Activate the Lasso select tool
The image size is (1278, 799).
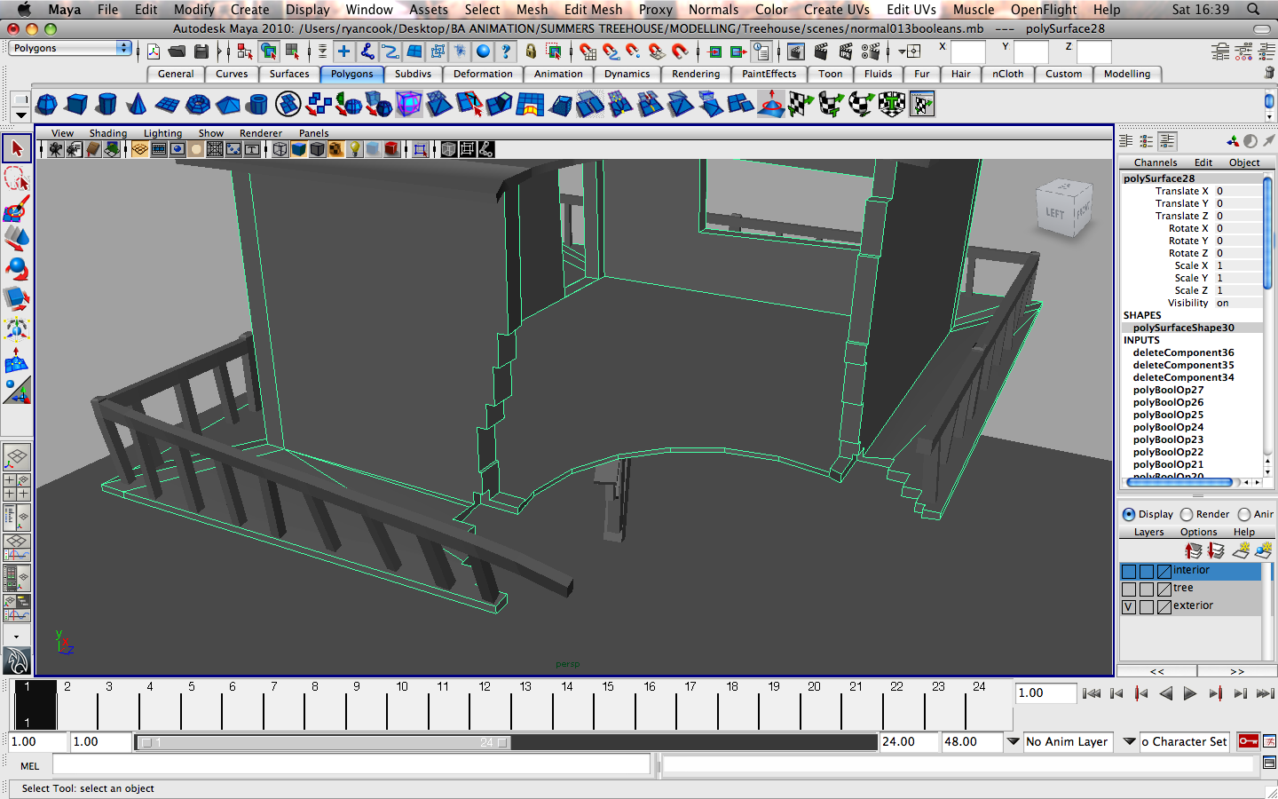16,178
